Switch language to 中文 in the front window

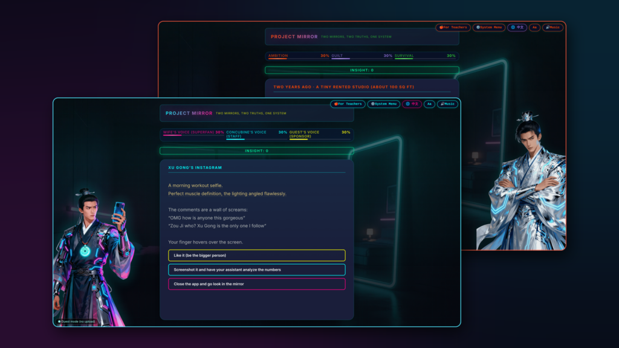[x=412, y=104]
